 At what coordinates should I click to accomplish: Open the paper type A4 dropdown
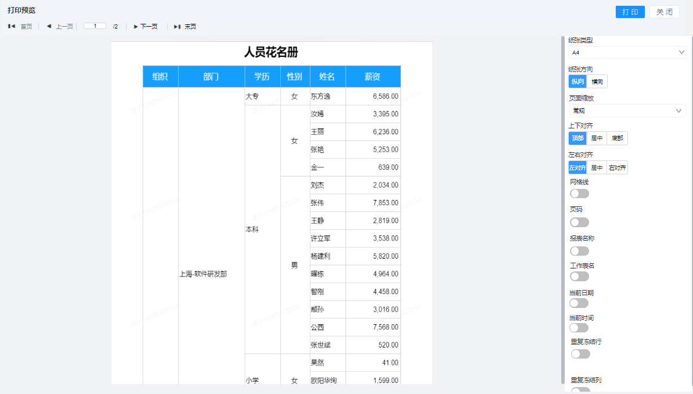[x=627, y=53]
